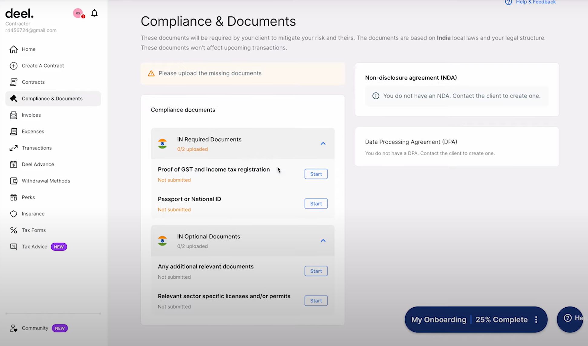
Task: Click Help & Feedback link
Action: click(x=535, y=2)
